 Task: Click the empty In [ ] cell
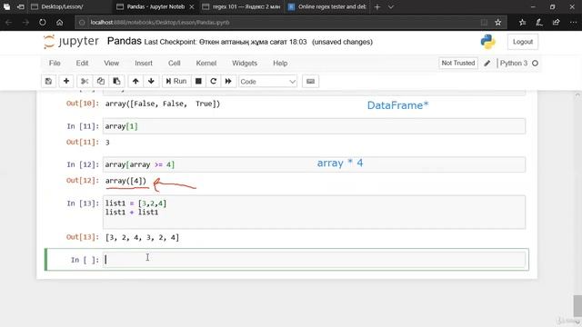tap(314, 260)
